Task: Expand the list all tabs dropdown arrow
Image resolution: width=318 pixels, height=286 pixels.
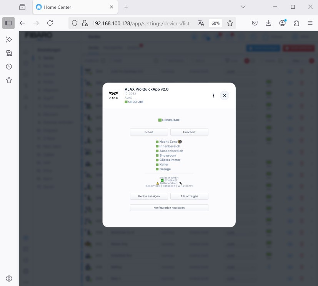Action: [x=243, y=7]
